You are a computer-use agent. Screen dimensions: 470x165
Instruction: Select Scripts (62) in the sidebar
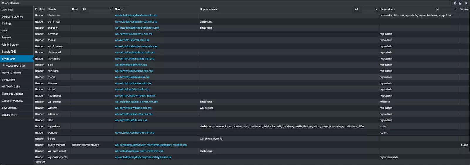coord(9,52)
